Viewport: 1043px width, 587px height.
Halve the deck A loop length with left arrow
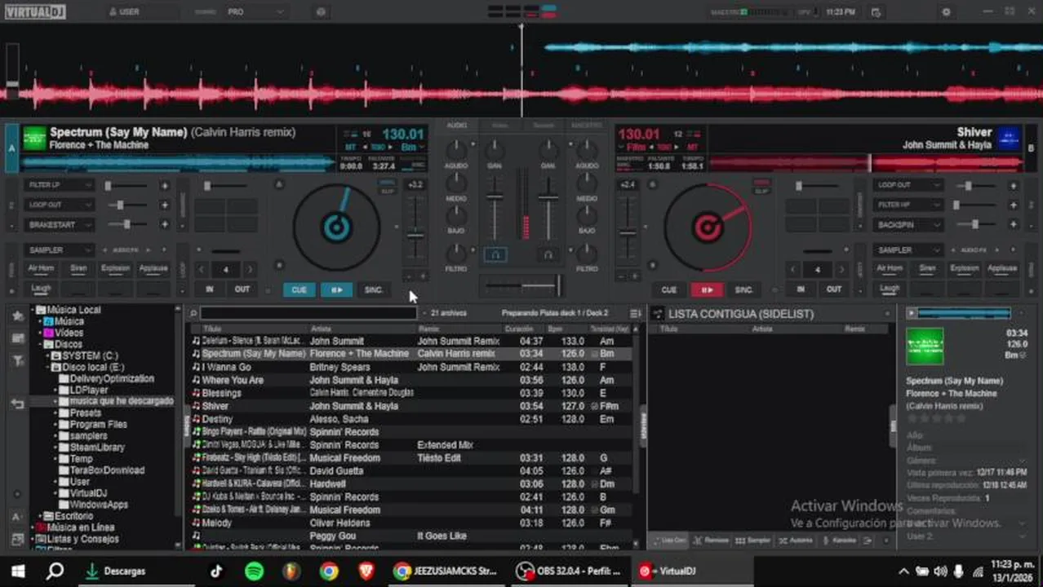pyautogui.click(x=202, y=269)
